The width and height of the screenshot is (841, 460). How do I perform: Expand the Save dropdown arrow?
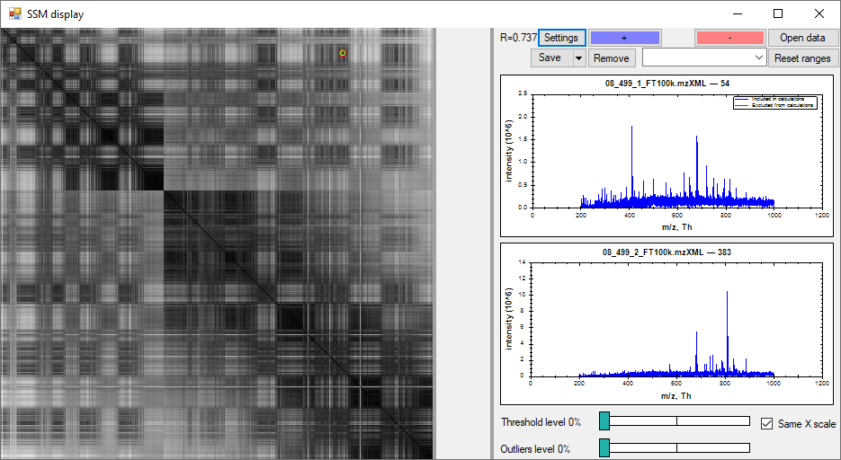(x=578, y=57)
